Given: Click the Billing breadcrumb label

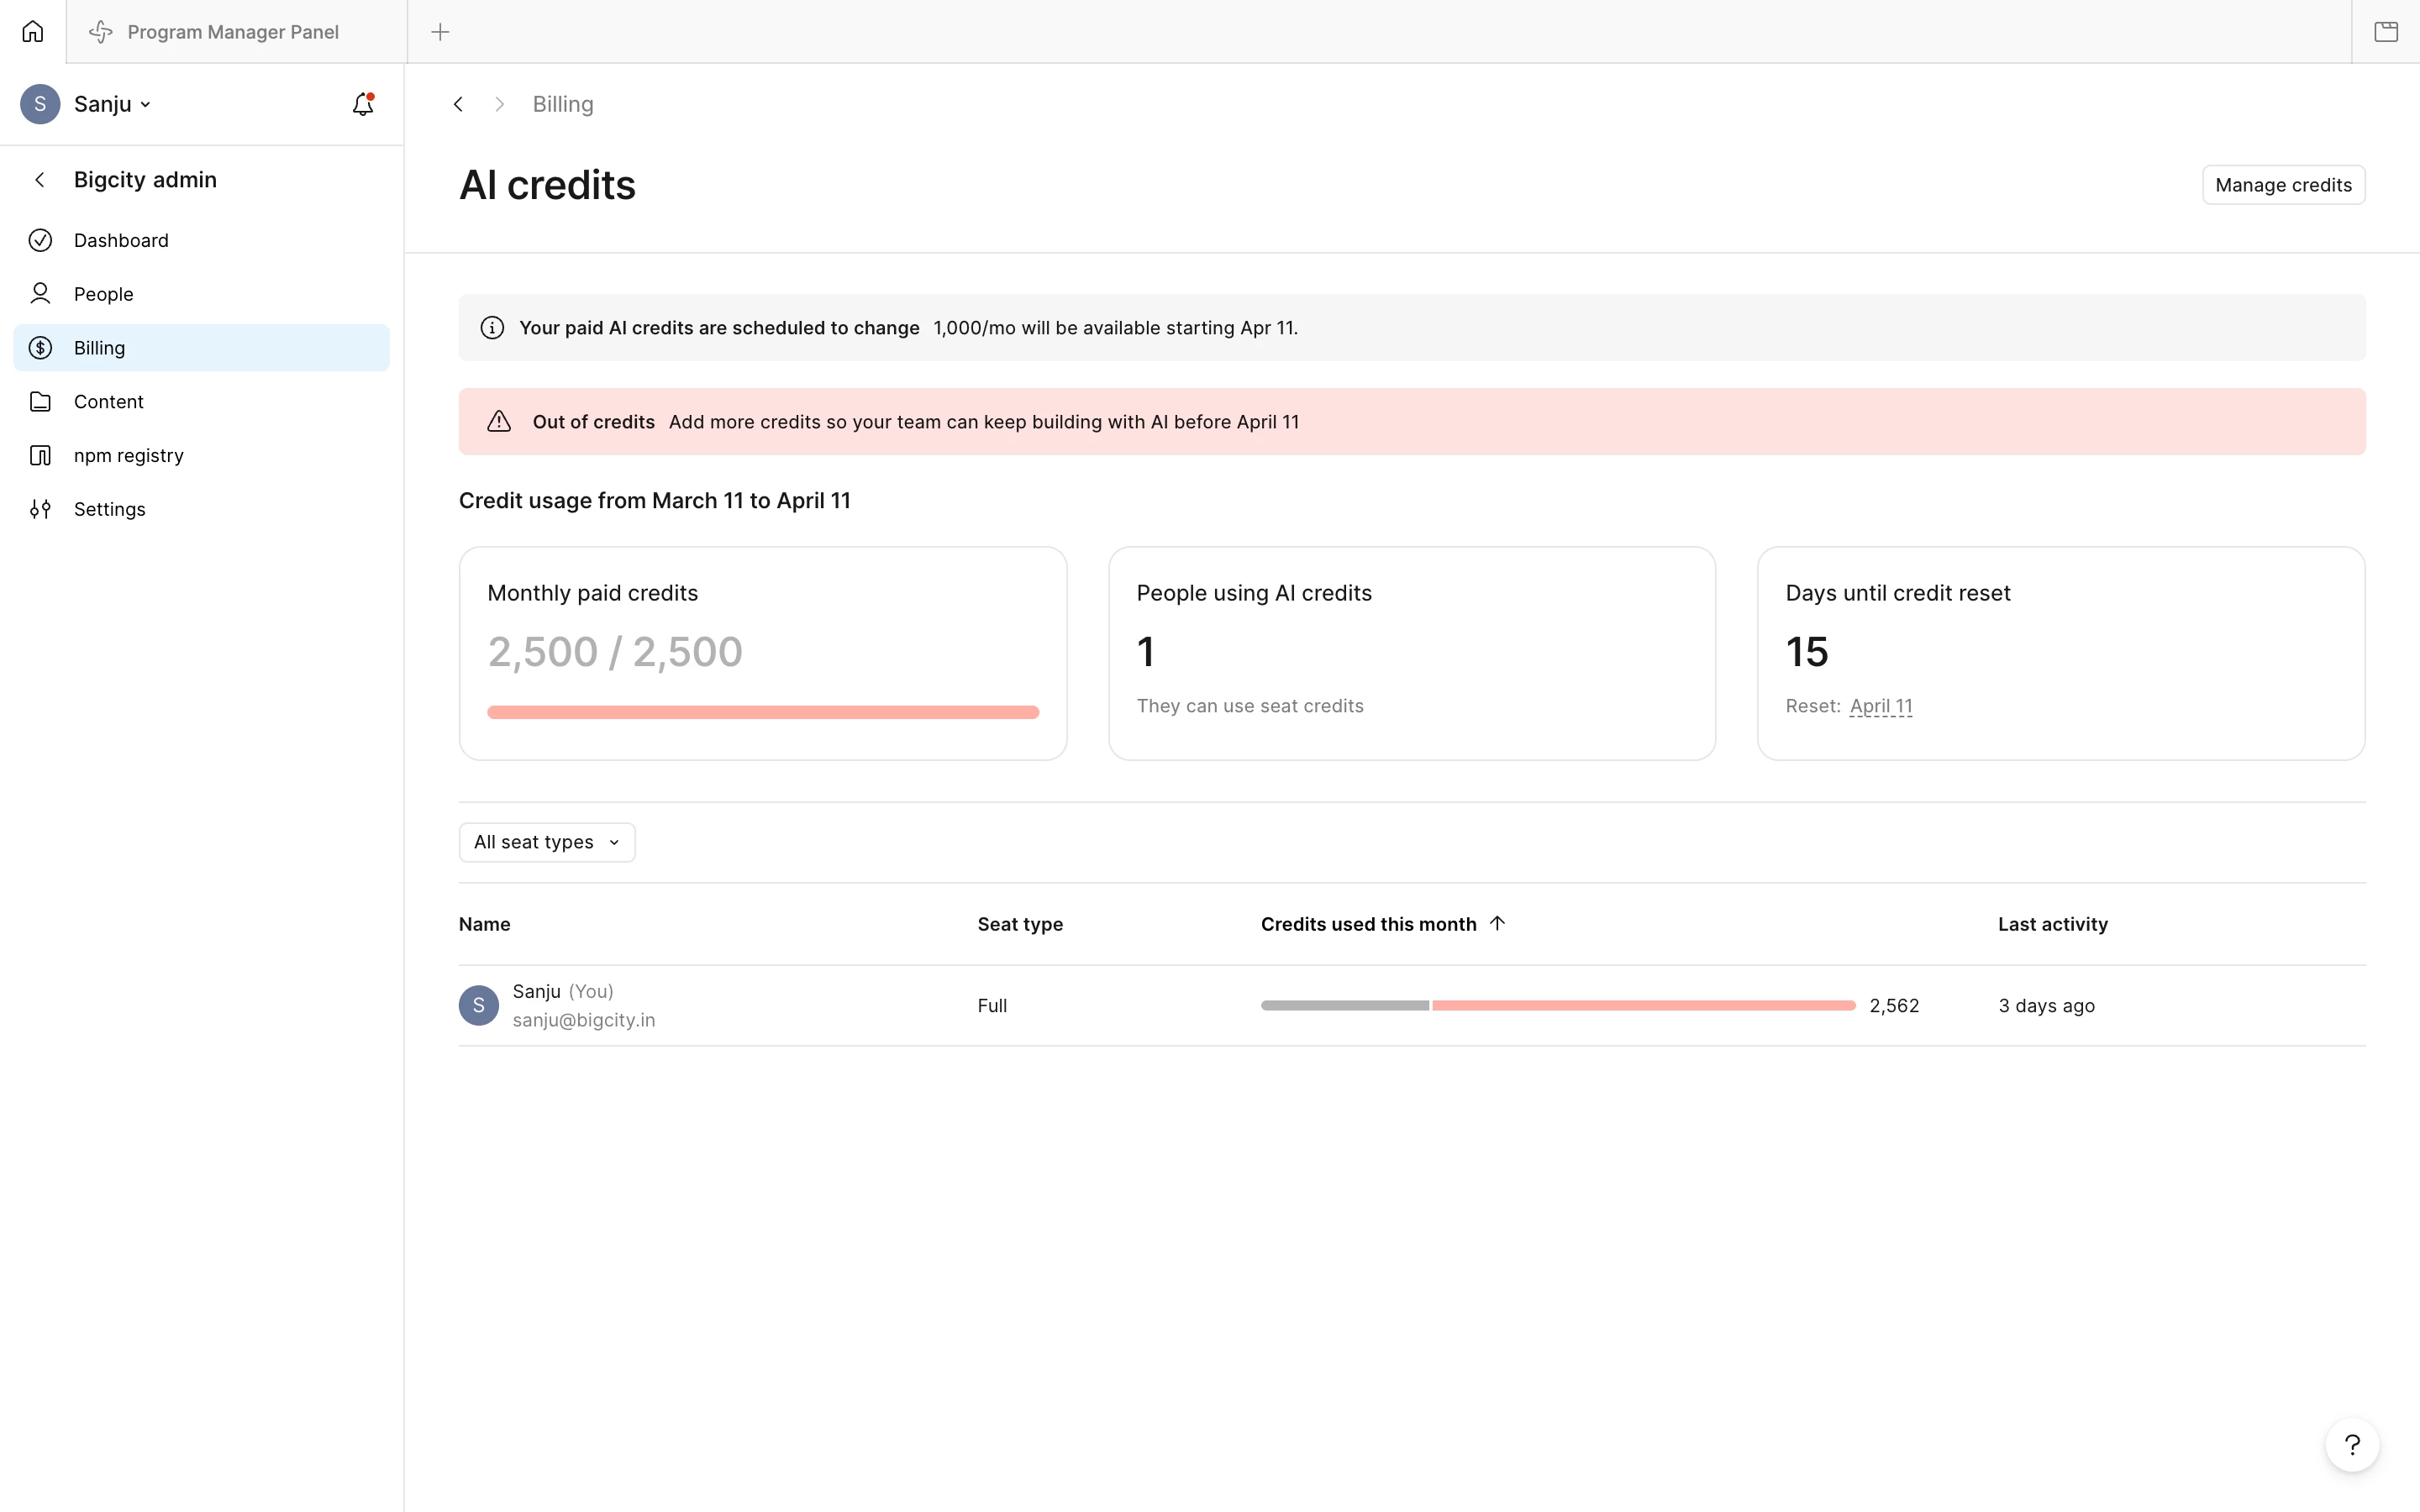Looking at the screenshot, I should pos(563,104).
